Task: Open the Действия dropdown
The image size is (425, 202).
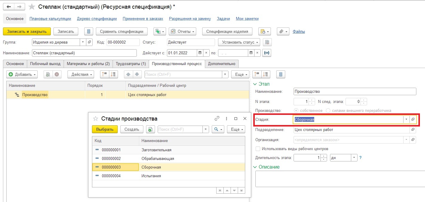Action: coord(81,74)
